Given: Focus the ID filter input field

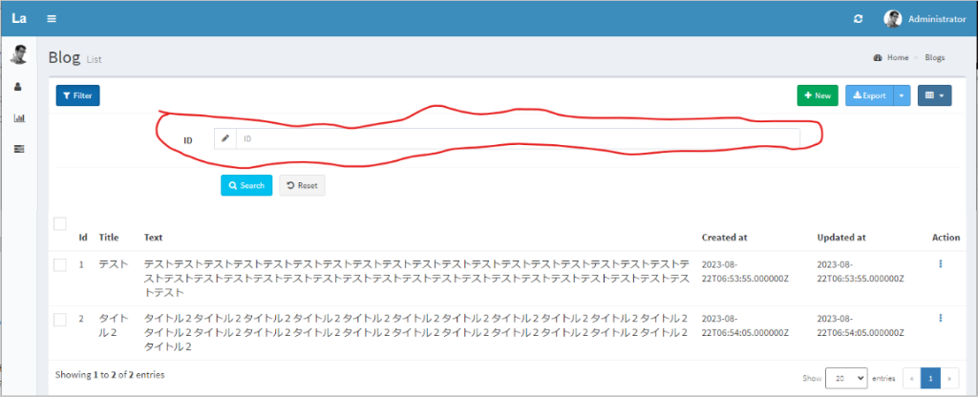Looking at the screenshot, I should click(x=516, y=139).
